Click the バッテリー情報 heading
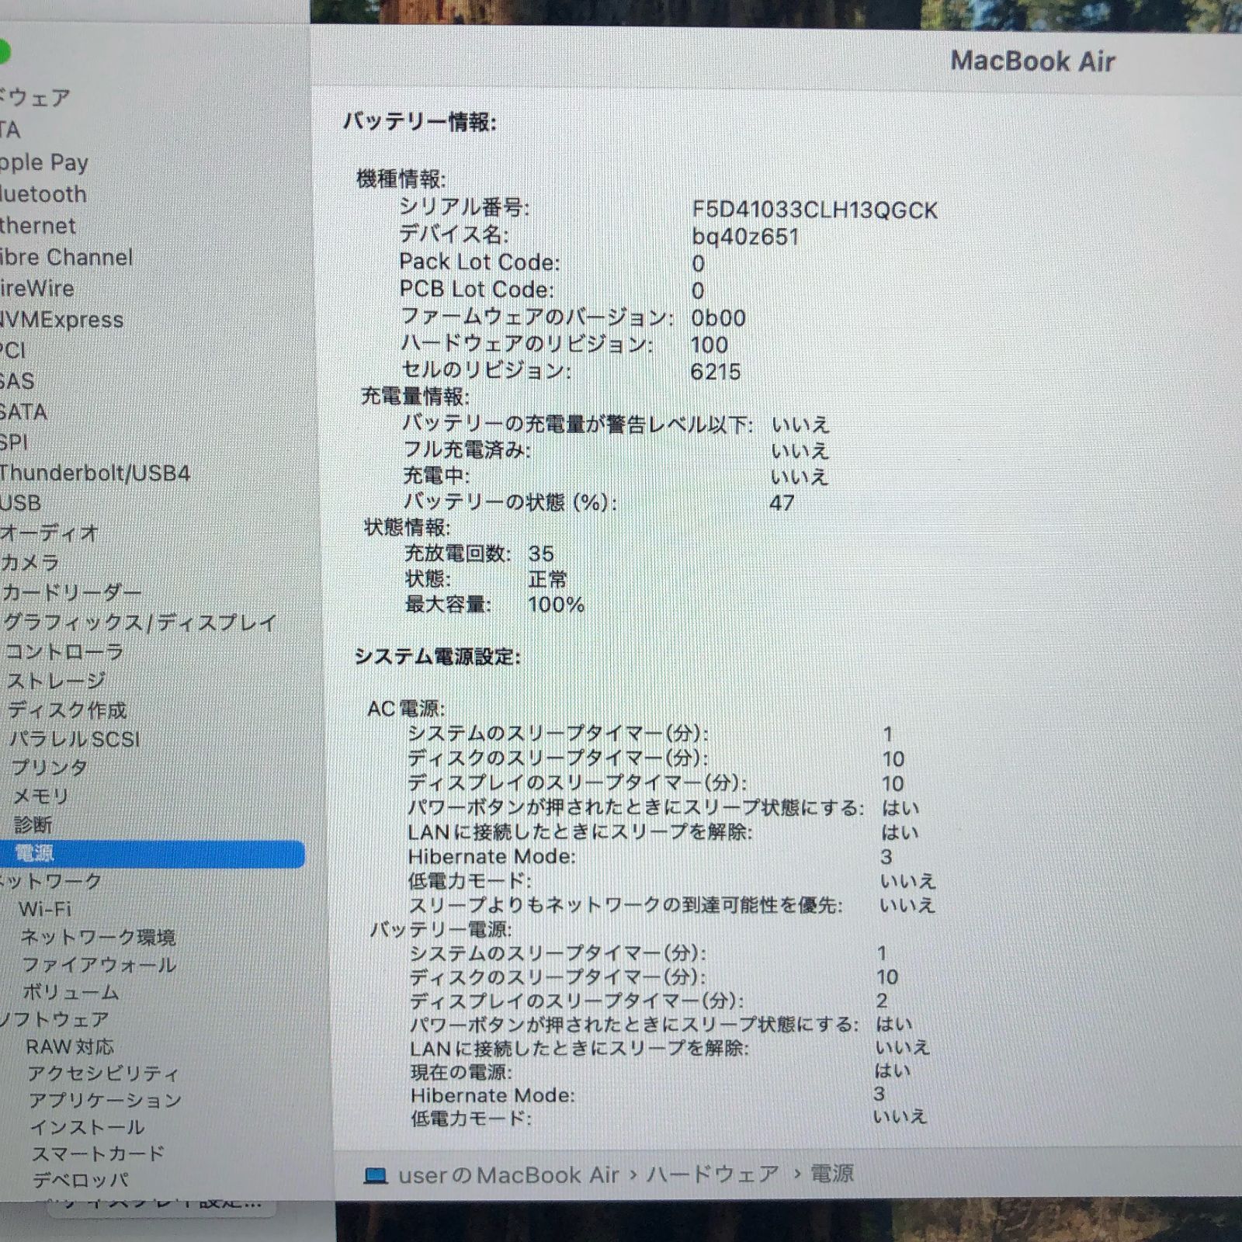The height and width of the screenshot is (1242, 1242). click(420, 122)
